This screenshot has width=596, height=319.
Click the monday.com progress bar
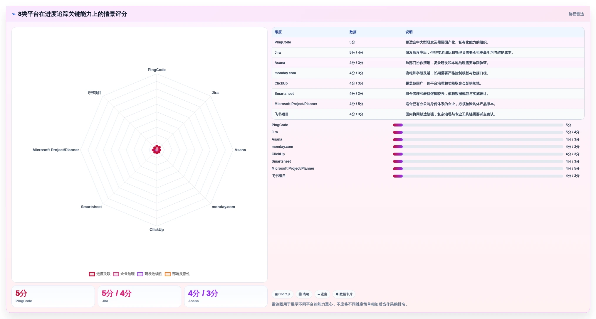coord(478,147)
